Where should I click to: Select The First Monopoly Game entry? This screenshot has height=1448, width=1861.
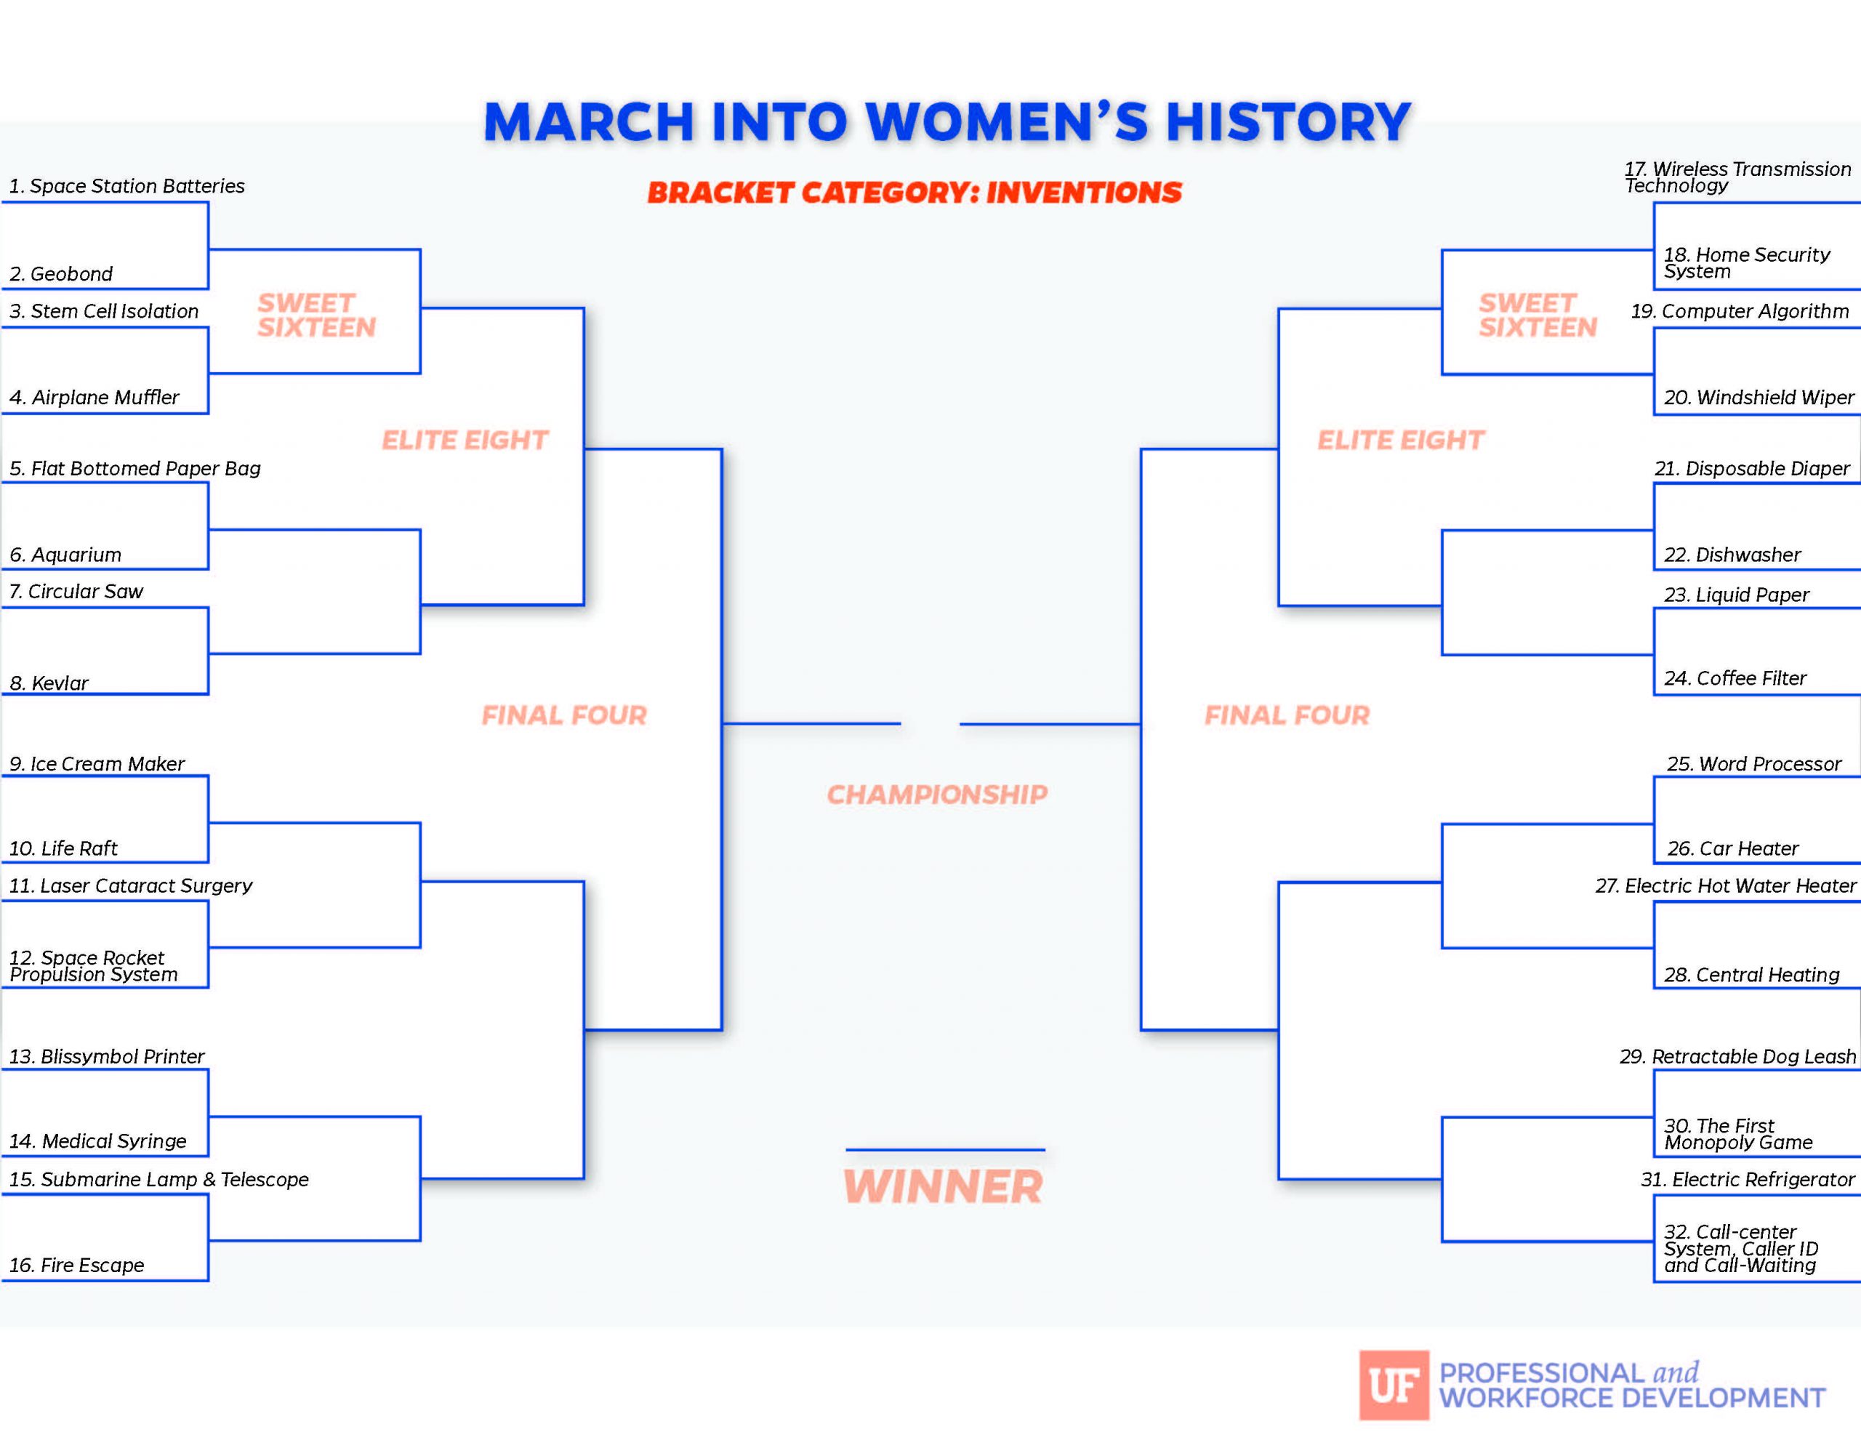pos(1738,1135)
